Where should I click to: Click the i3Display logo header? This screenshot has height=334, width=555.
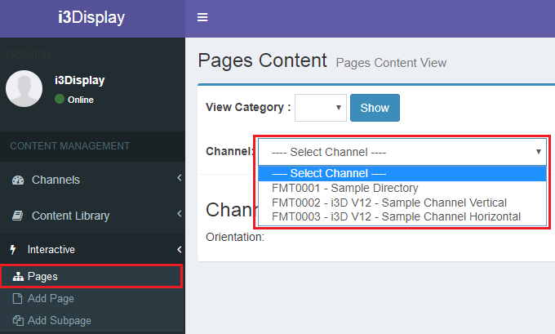(x=91, y=17)
